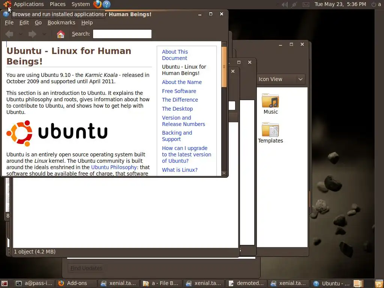The image size is (384, 288).
Task: Maximize the file browser window with Icon View
Action: (x=291, y=44)
